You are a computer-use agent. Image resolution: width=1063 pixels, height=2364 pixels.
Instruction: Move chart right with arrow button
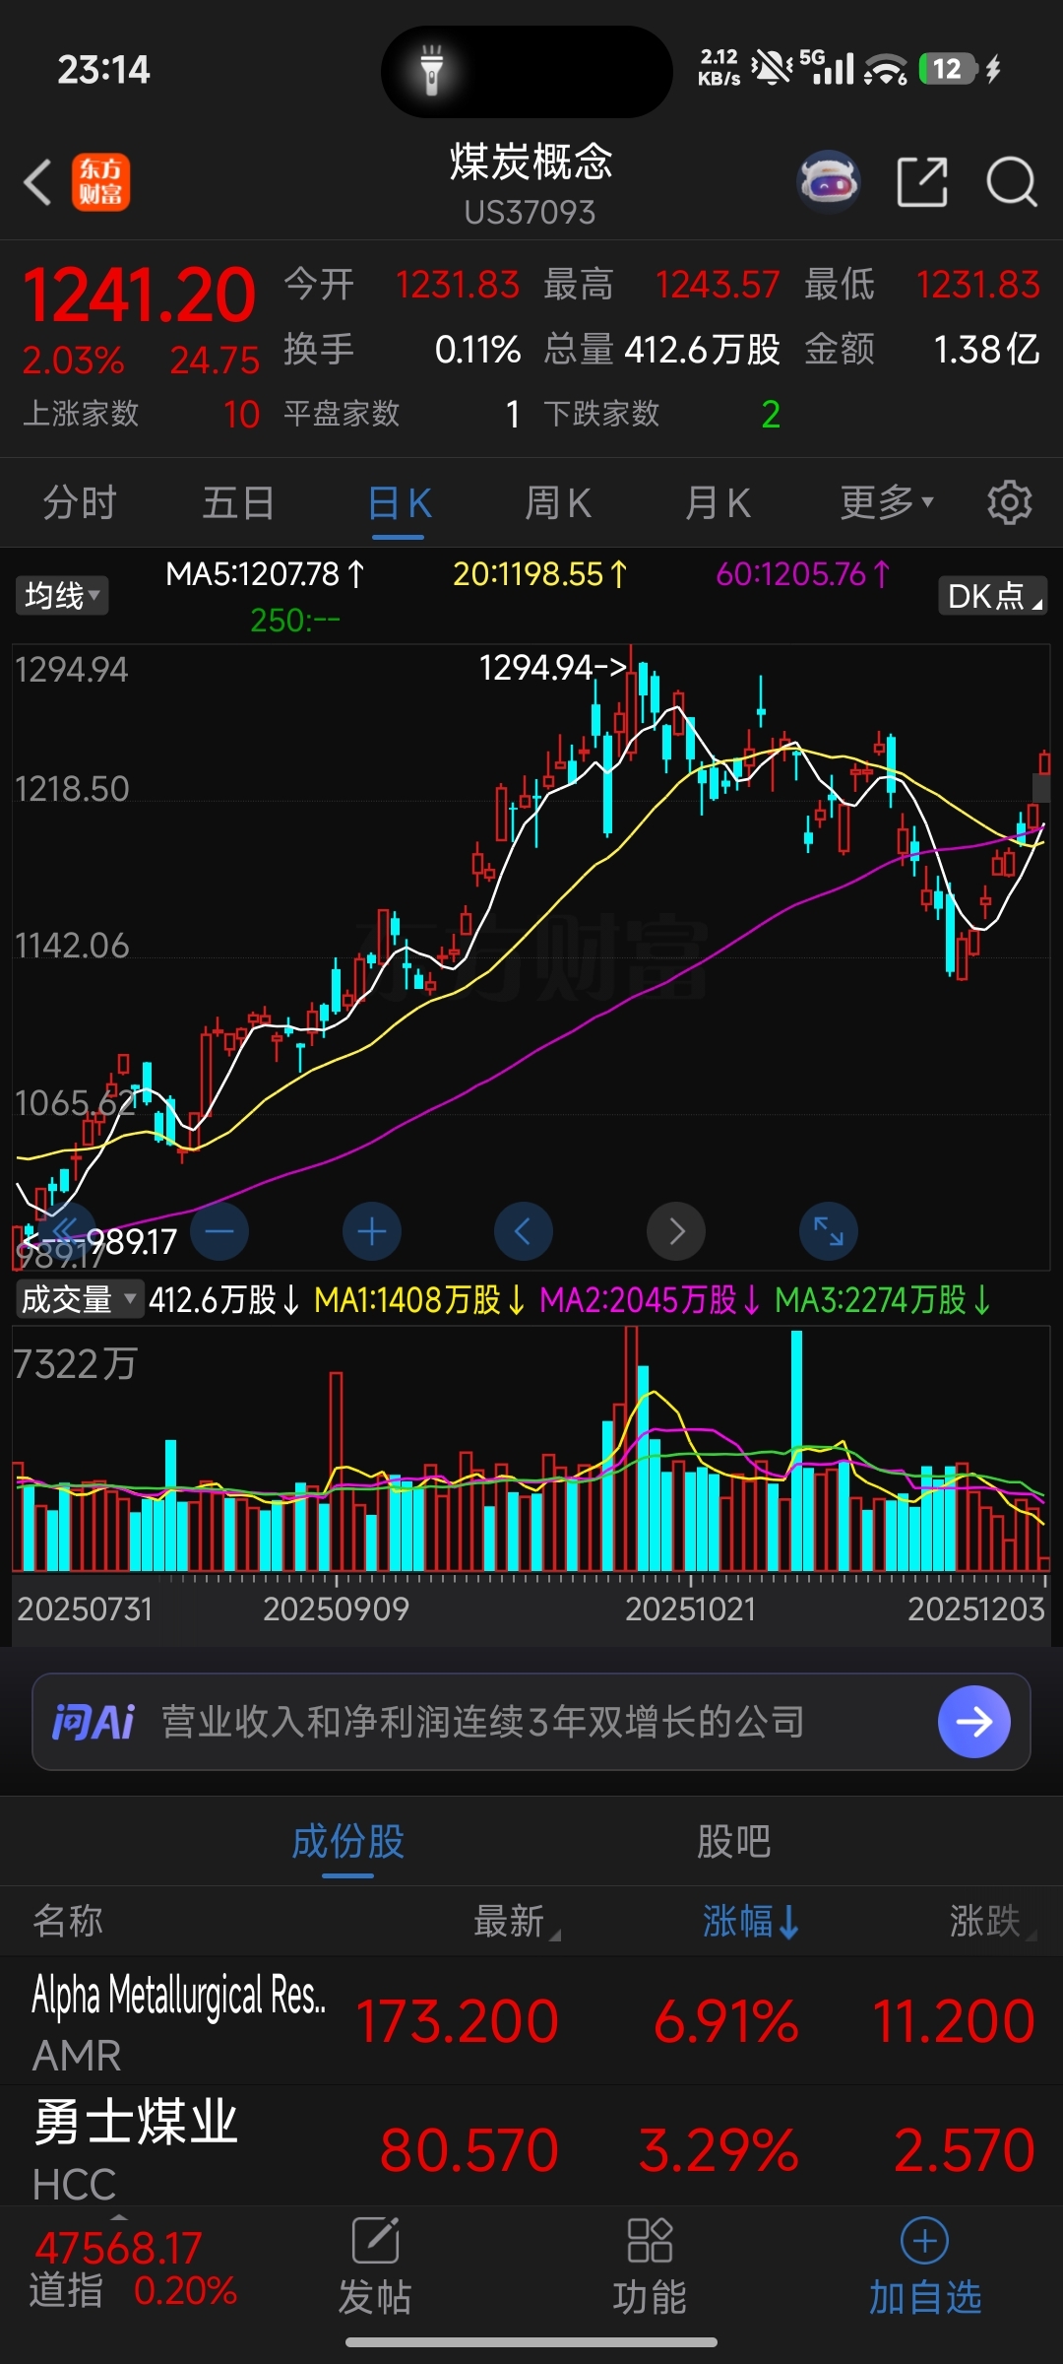point(676,1231)
